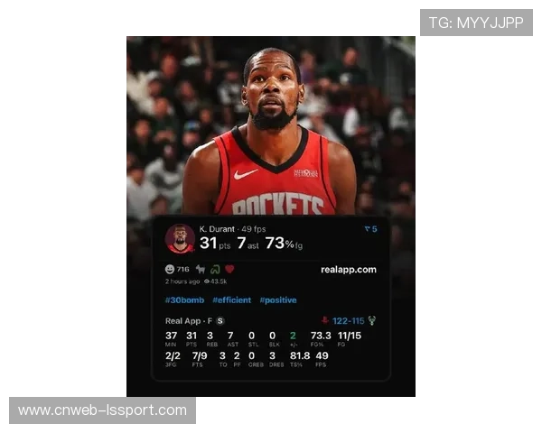Screen dimensions: 542x433
Task: Click the www.cnweb-lssport.com watermark
Action: click(x=103, y=410)
